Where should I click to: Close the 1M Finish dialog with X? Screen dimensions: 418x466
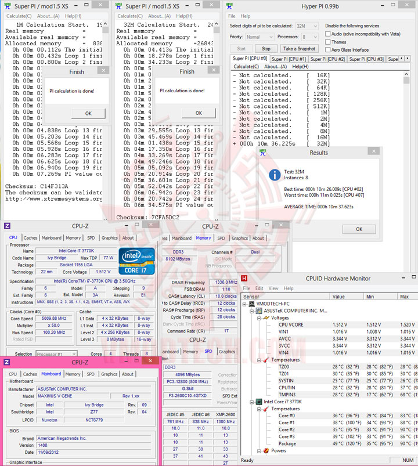click(x=103, y=70)
